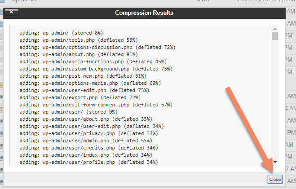Viewport: 296px width, 189px height.
Task: Click the wp-admin/user/privacy.php entry
Action: [x=89, y=133]
